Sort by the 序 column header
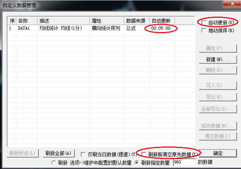Viewport: 241px width, 169px height. pos(12,21)
